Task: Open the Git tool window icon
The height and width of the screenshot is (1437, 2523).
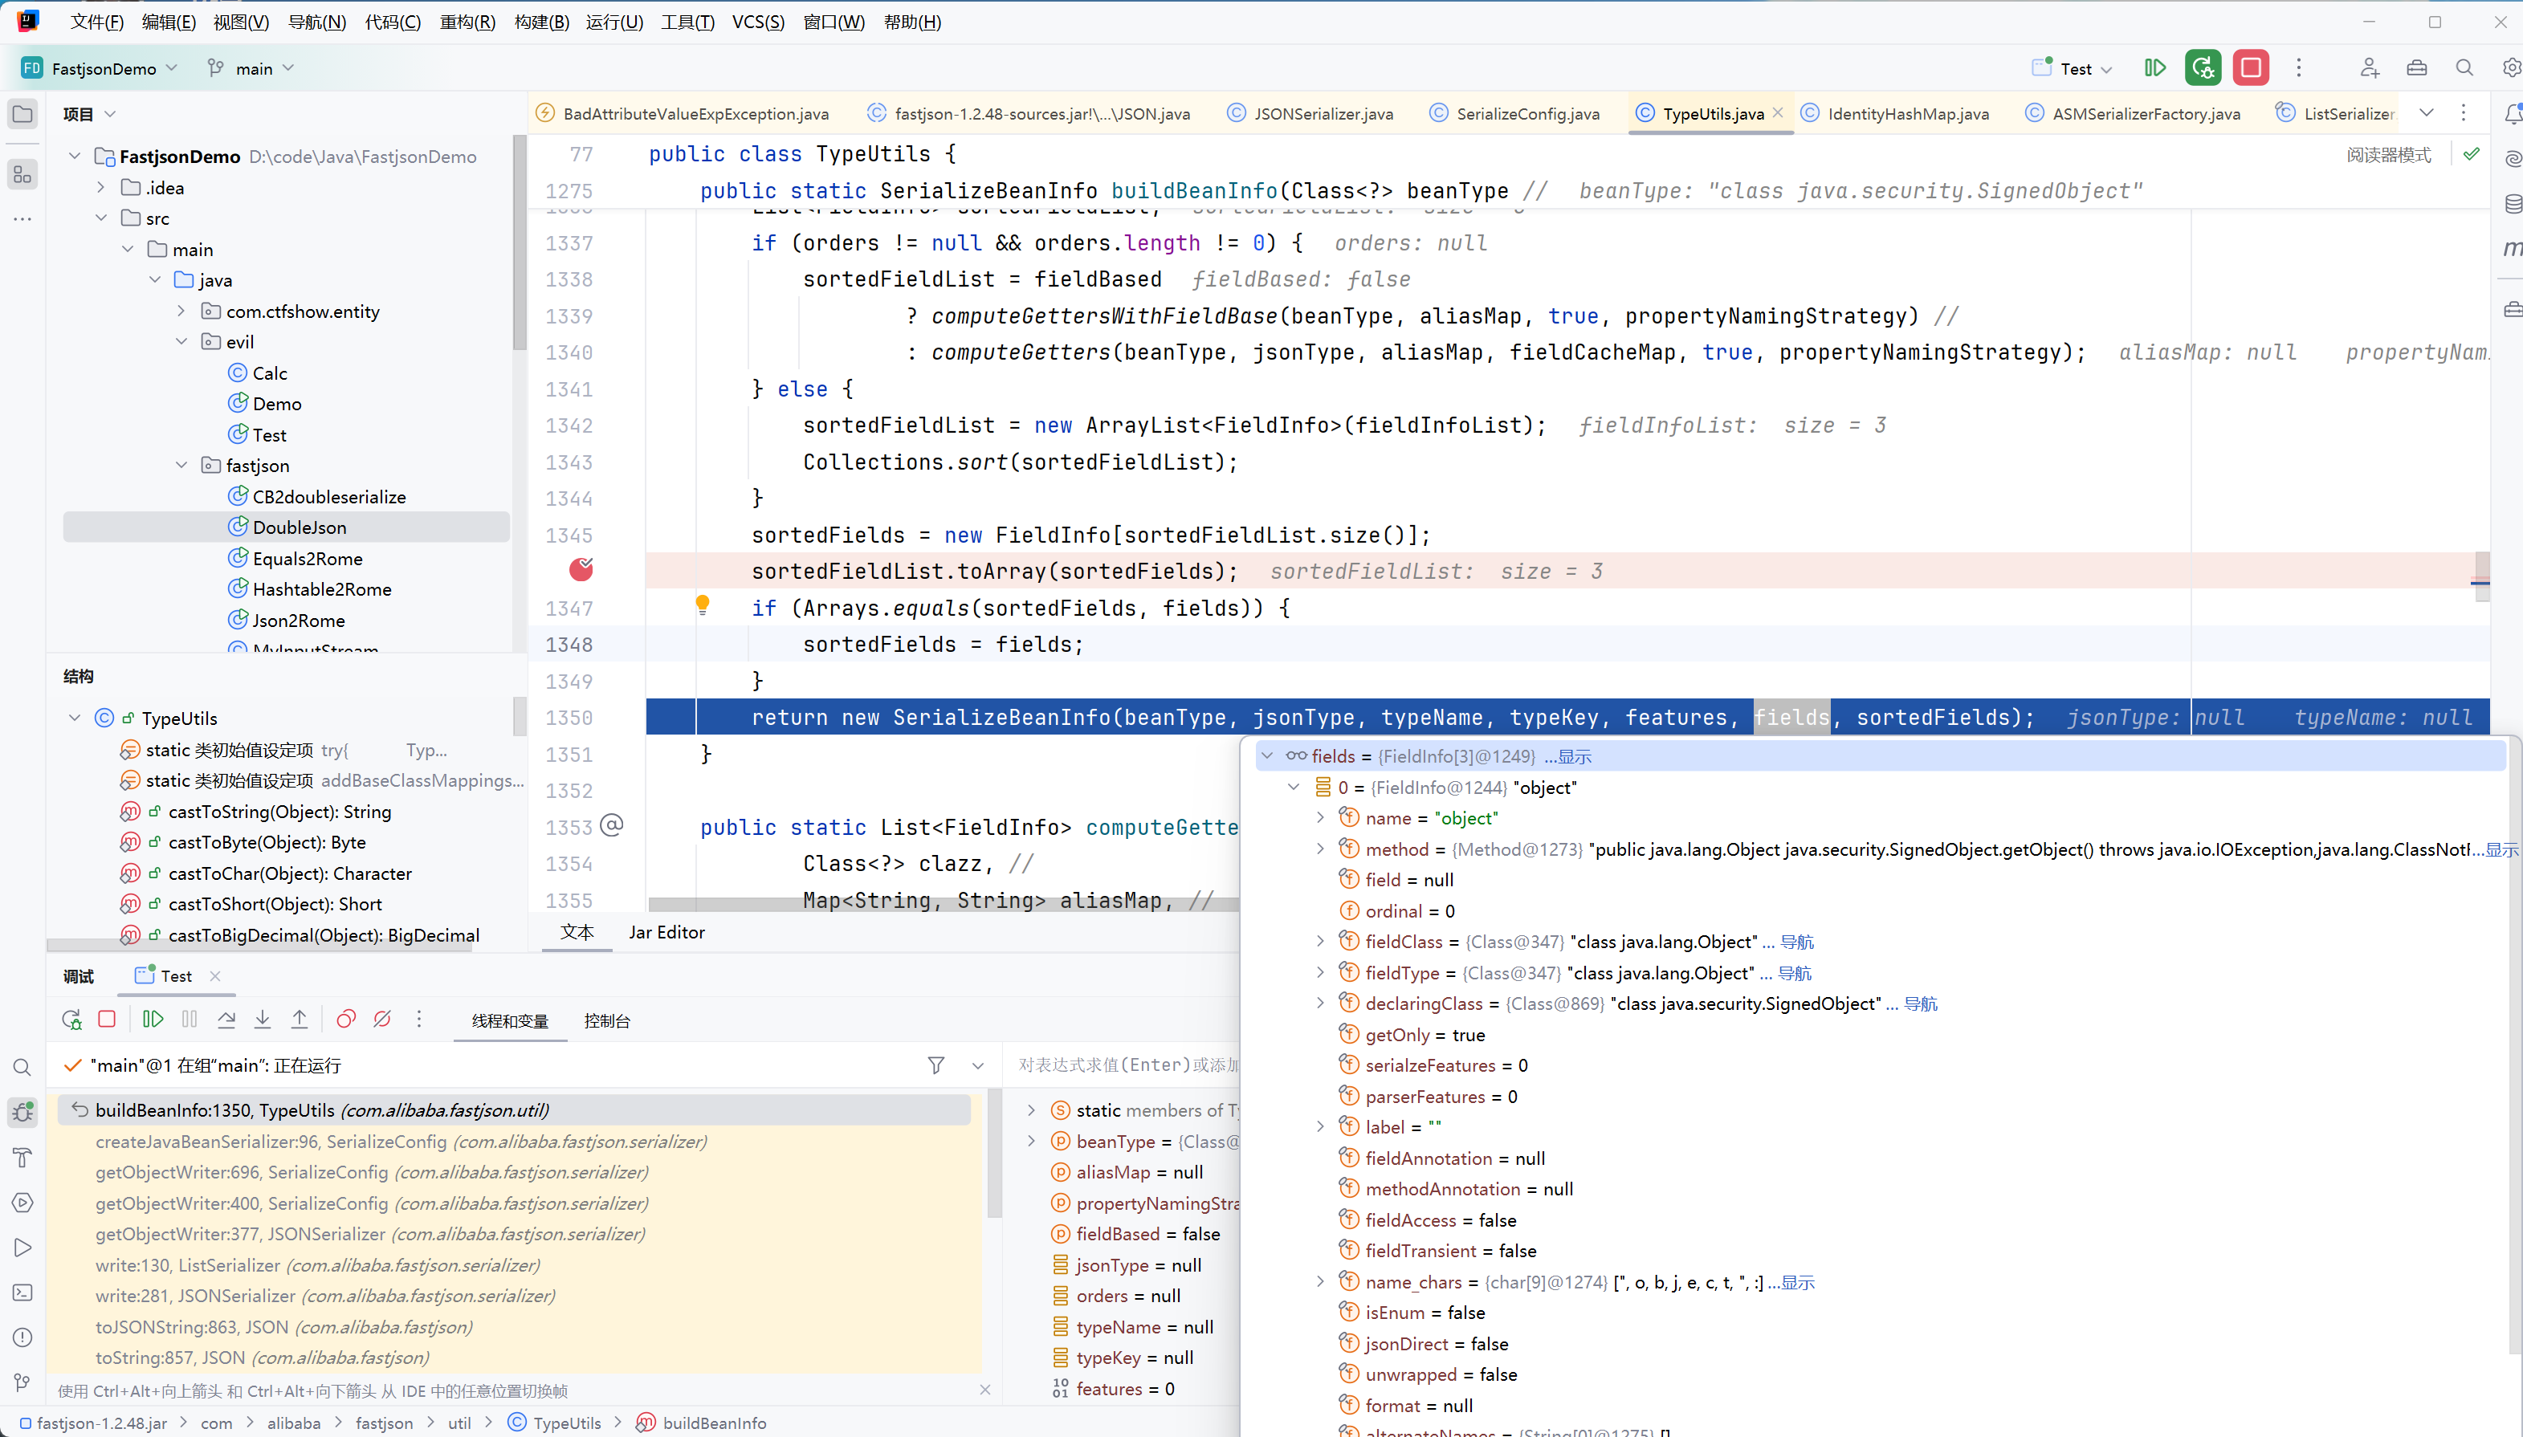Action: click(22, 1382)
